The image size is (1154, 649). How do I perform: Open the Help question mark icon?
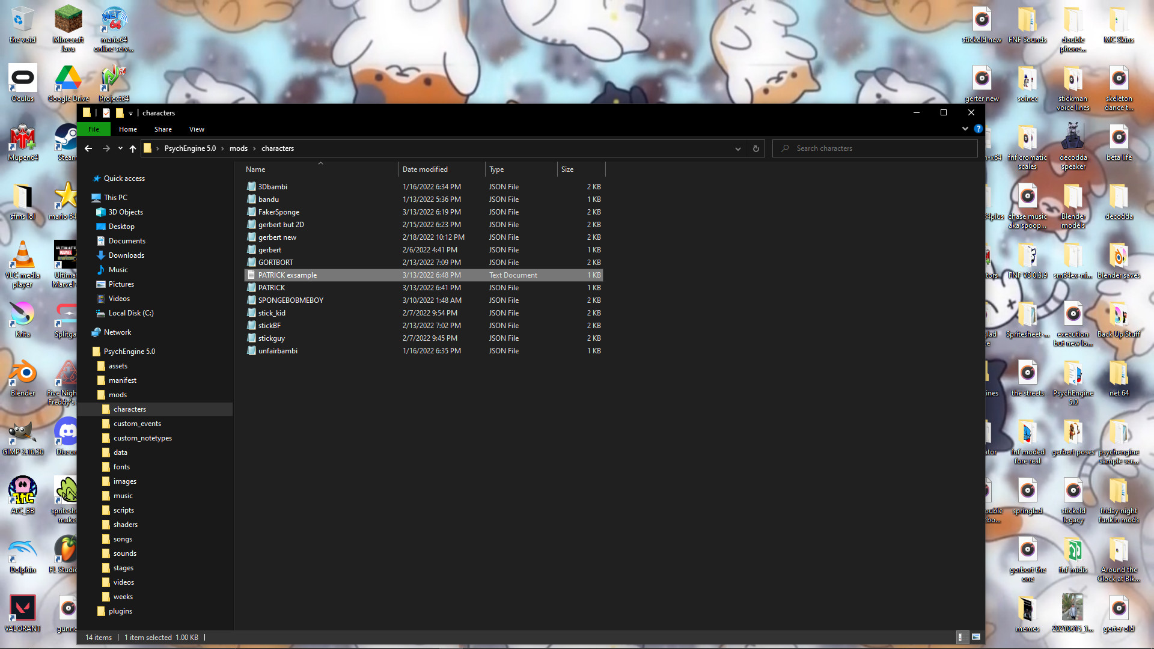point(978,129)
